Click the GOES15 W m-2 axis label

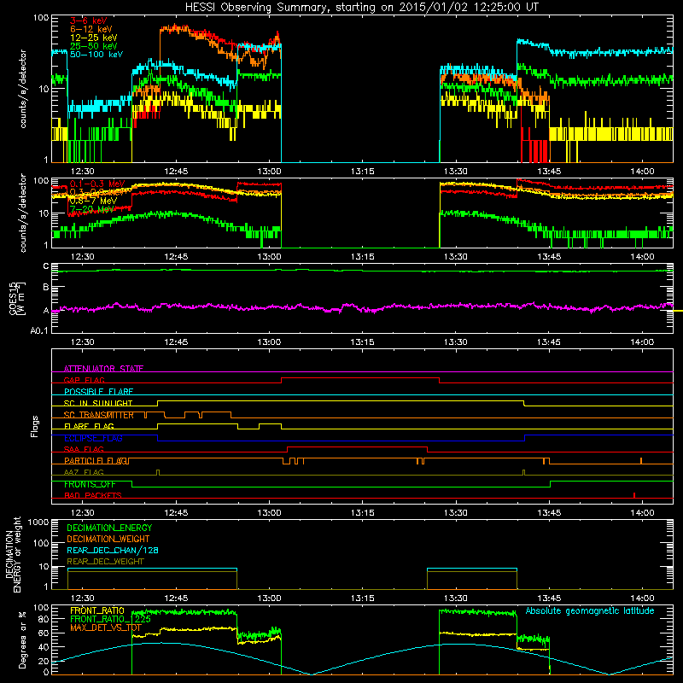(x=17, y=298)
